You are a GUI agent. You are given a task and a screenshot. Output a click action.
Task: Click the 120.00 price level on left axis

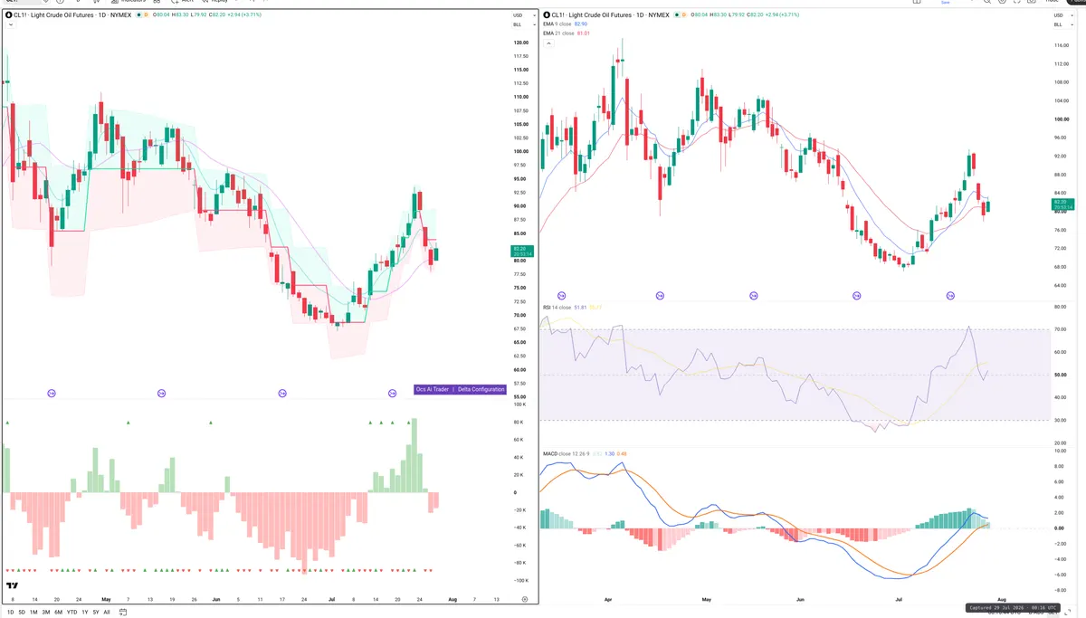click(x=520, y=43)
